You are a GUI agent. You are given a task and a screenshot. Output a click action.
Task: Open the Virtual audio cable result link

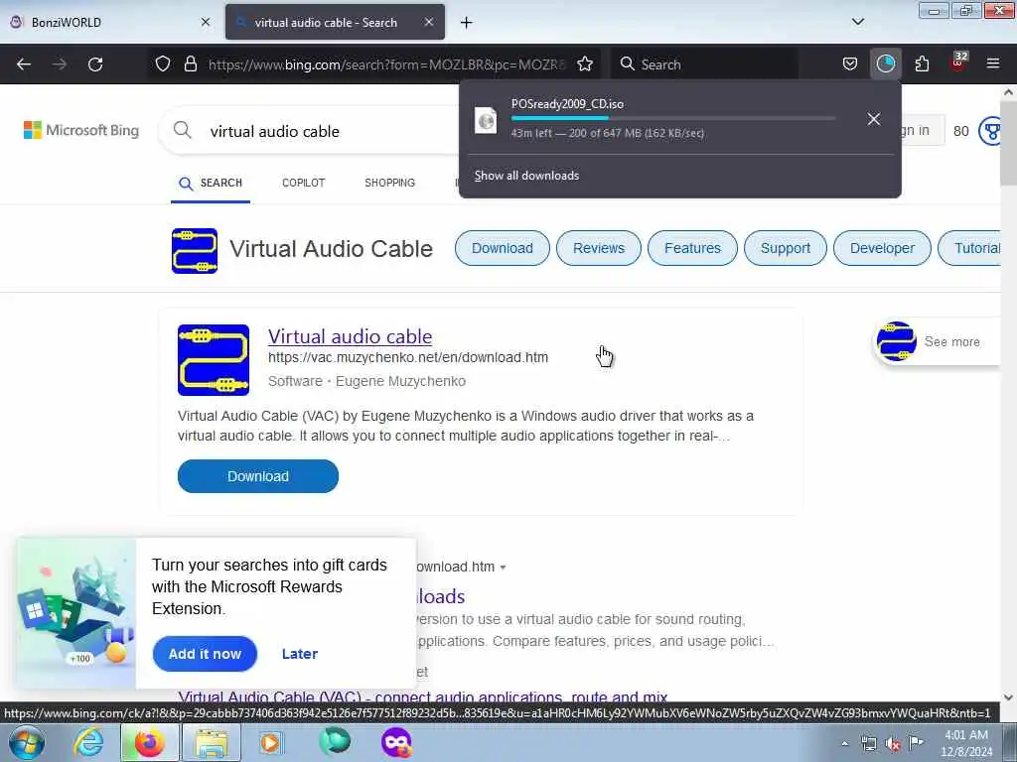click(351, 336)
